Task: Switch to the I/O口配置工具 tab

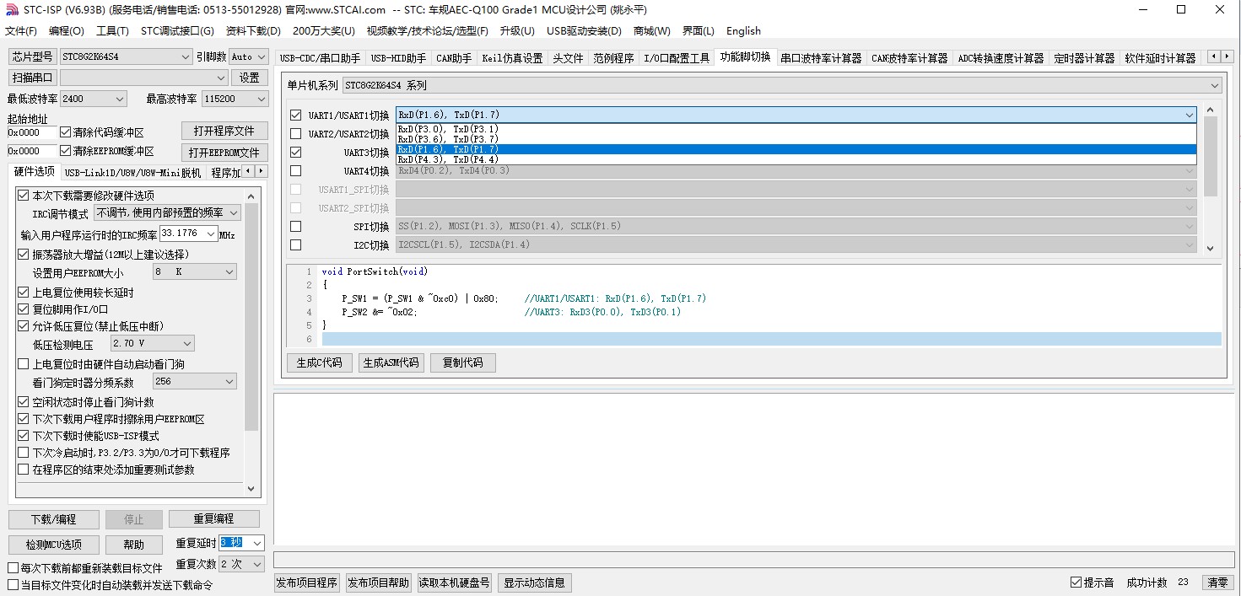Action: [x=677, y=58]
